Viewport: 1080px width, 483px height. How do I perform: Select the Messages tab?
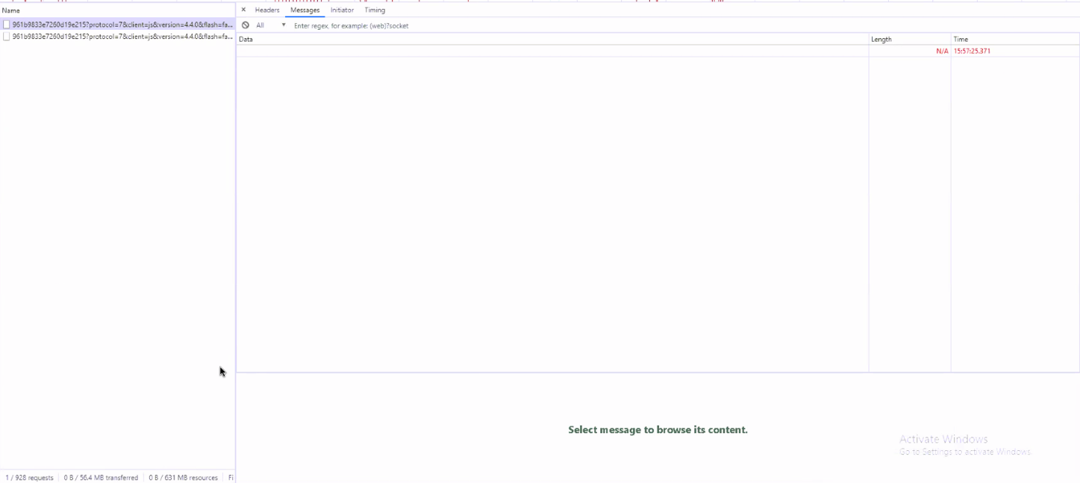304,10
